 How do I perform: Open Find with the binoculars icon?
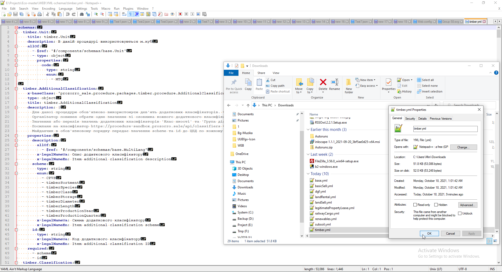point(82,14)
